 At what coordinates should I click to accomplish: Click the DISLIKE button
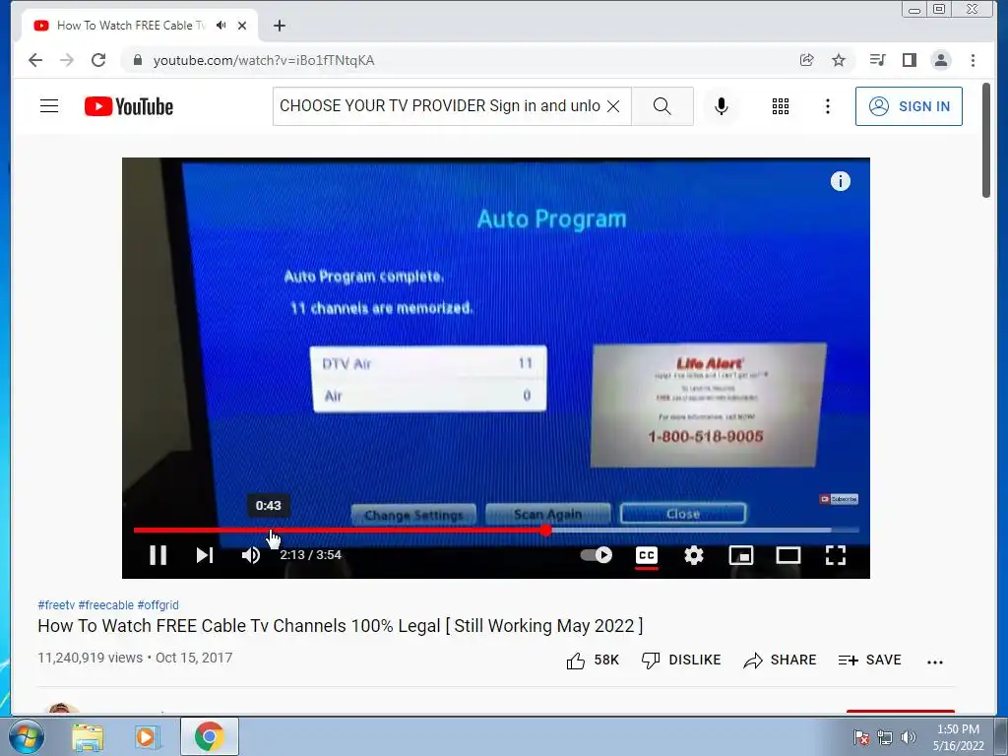(681, 661)
